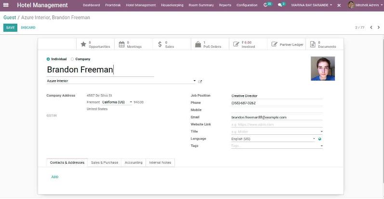Click the Guest breadcrumb link
The width and height of the screenshot is (384, 199).
pos(10,18)
